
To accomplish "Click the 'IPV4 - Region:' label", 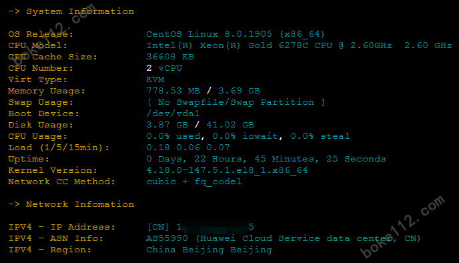I will coord(49,250).
